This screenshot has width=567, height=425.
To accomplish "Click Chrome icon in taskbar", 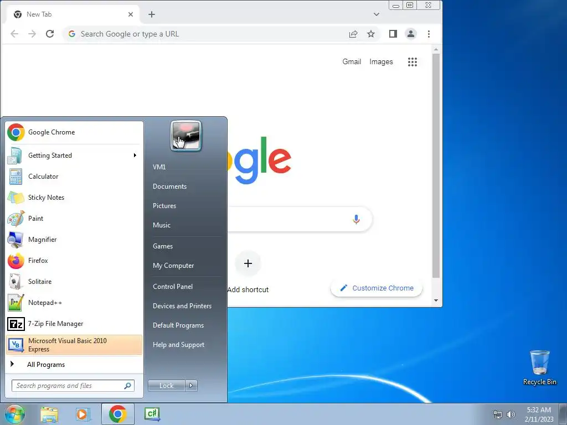I will tap(117, 414).
